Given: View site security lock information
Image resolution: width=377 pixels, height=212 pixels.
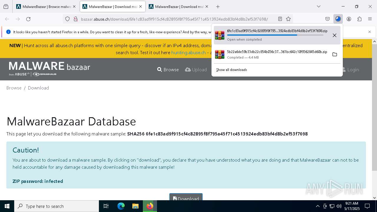Looking at the screenshot, I should pos(75,19).
